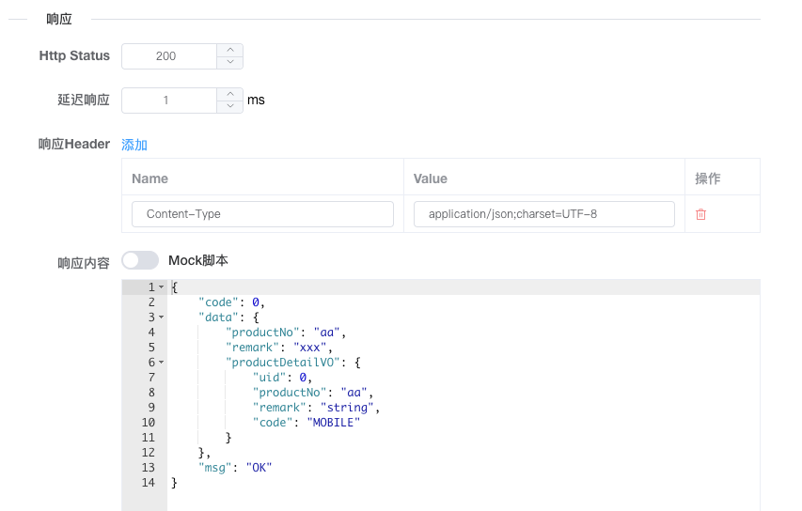Focus the Content-Type header name field
802x511 pixels.
[x=262, y=214]
